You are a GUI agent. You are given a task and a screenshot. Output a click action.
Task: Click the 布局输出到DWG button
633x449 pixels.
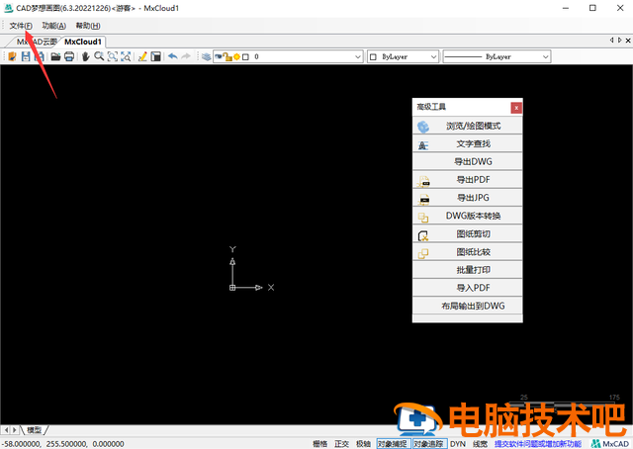coord(468,306)
